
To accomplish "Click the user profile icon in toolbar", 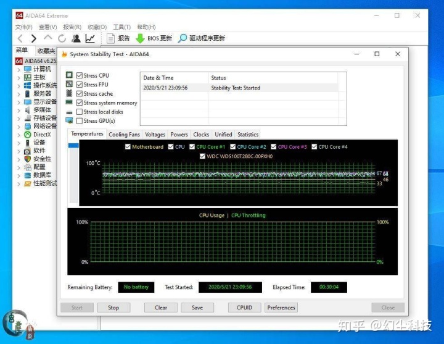I will (76, 38).
